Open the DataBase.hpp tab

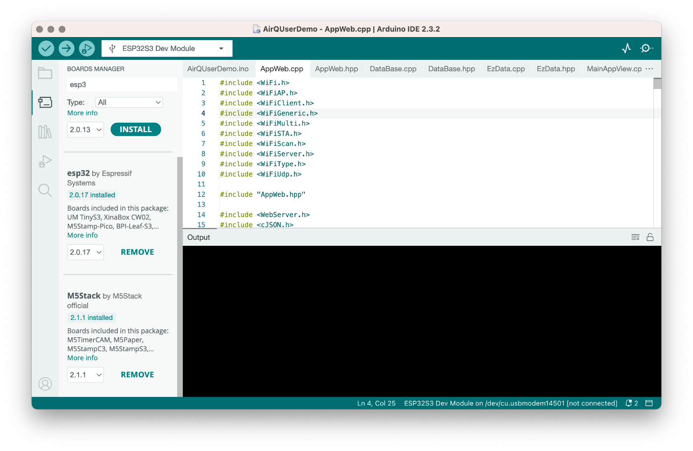(x=451, y=69)
